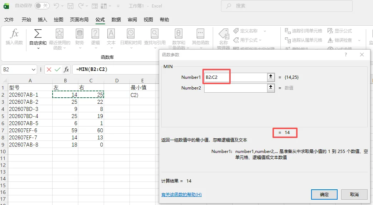Select cell with 202607BD-3

(30, 109)
